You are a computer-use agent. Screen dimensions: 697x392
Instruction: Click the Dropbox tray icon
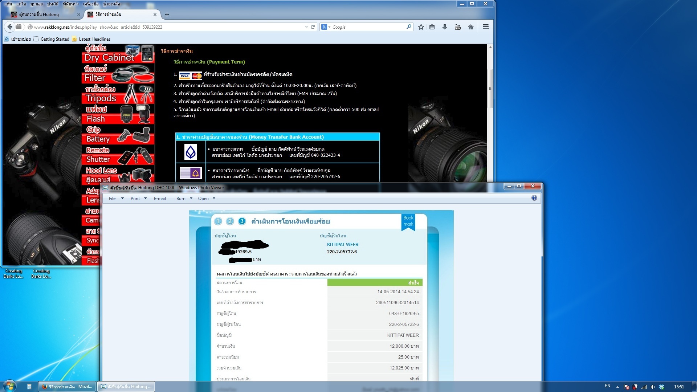[x=661, y=387]
